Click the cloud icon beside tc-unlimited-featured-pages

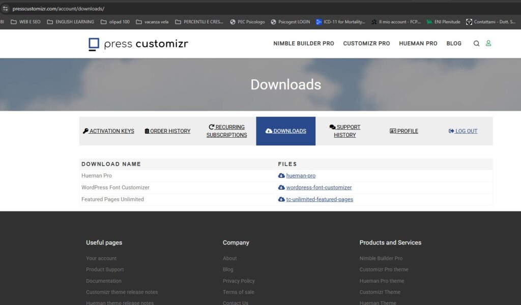coord(281,199)
